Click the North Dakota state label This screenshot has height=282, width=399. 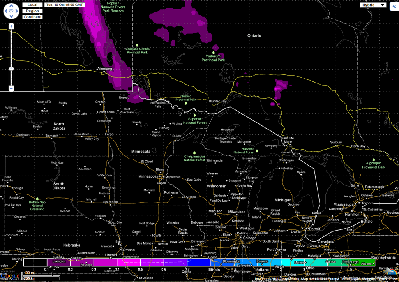tap(59, 126)
